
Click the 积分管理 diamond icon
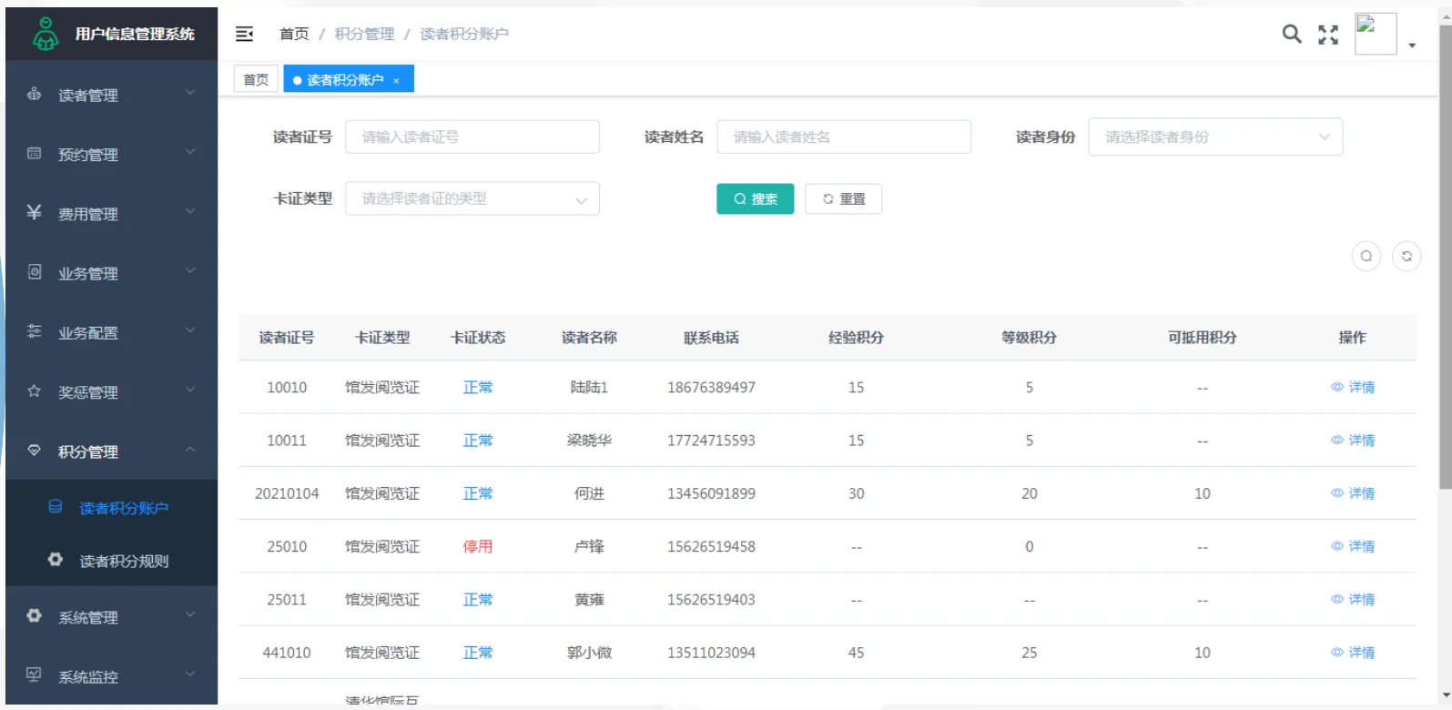35,450
